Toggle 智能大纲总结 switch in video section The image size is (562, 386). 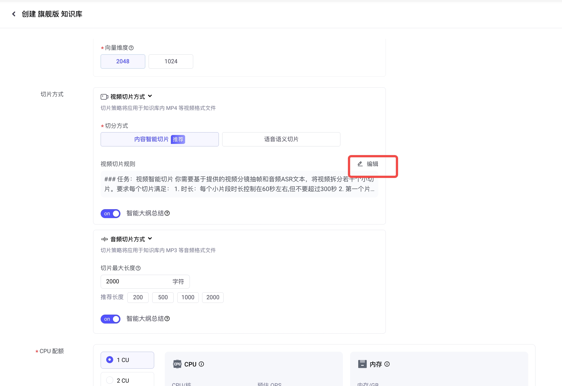click(x=110, y=214)
